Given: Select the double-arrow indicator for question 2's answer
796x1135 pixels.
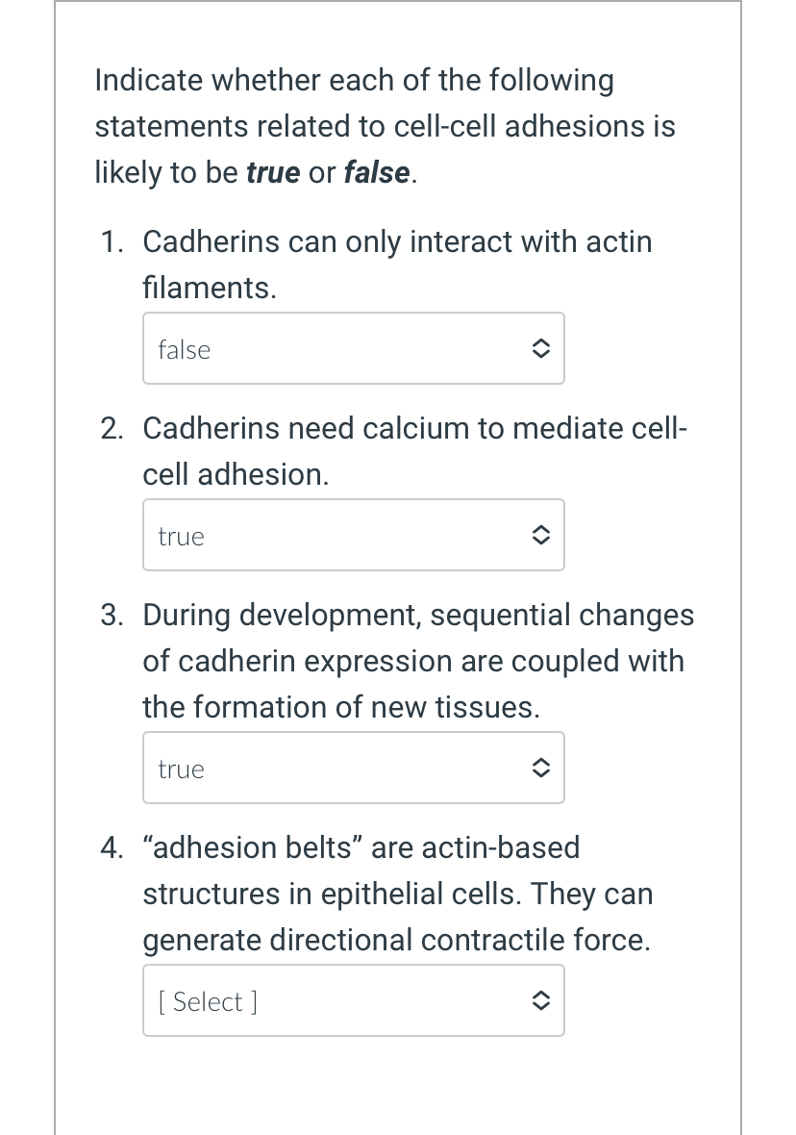Looking at the screenshot, I should tap(541, 535).
